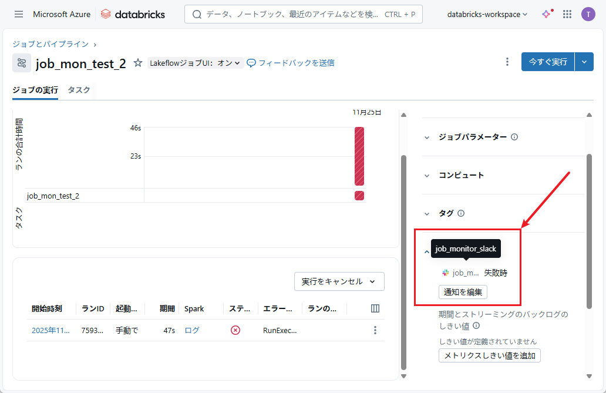
Task: Star the job_mon_test_2 job as favorite
Action: (138, 63)
